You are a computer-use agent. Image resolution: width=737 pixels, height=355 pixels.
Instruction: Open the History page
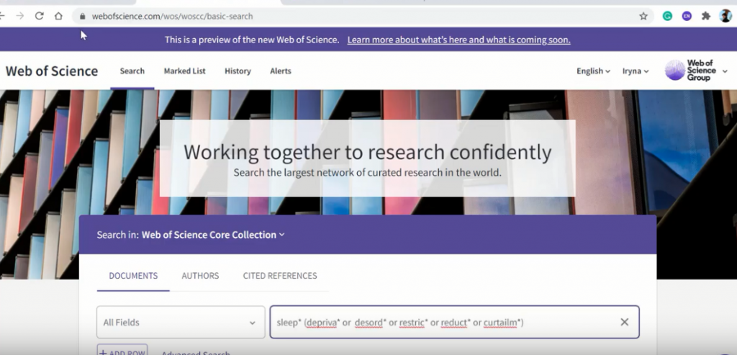(238, 71)
